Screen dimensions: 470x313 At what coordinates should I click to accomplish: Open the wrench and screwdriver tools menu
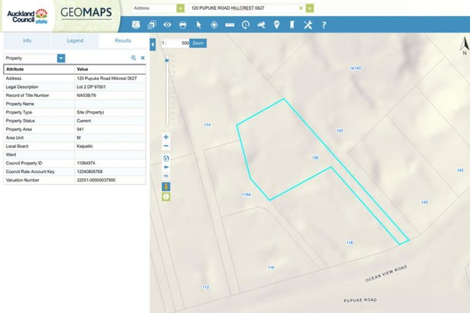pos(308,24)
